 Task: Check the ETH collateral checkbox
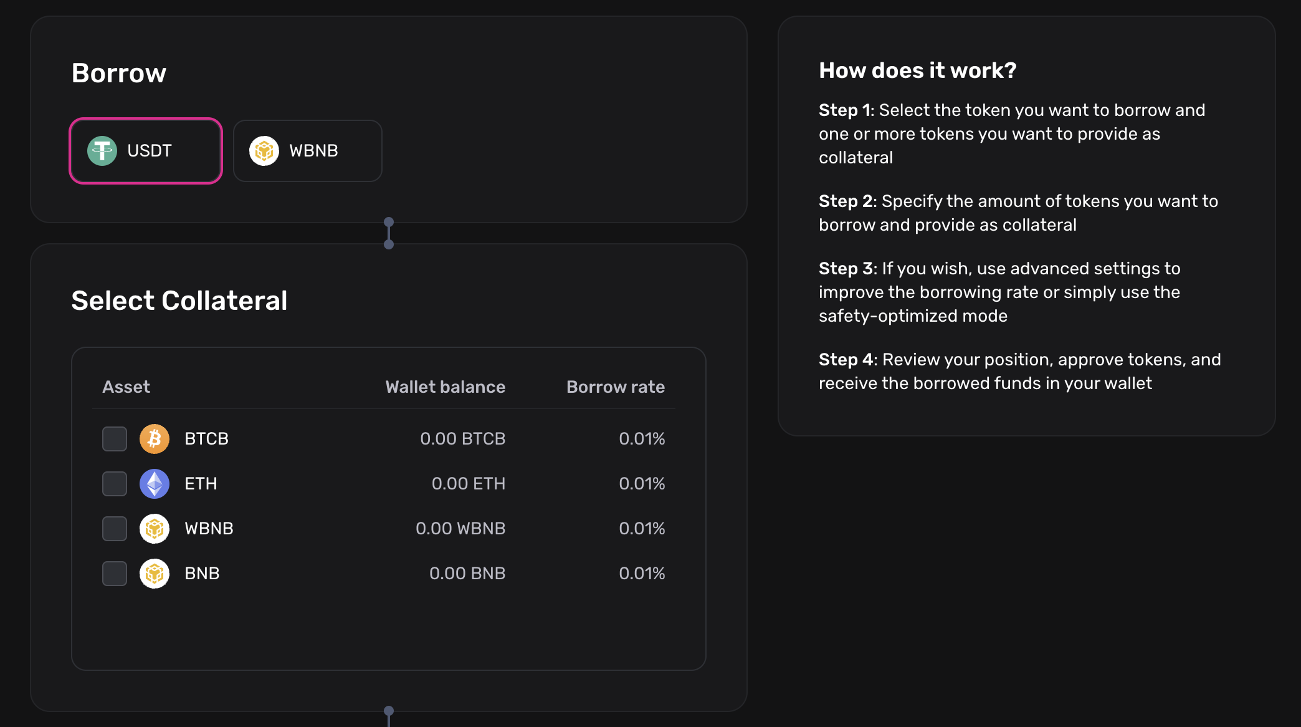point(114,483)
